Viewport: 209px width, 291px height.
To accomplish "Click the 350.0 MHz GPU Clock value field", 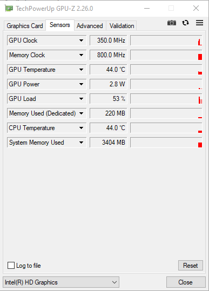I will click(x=109, y=40).
